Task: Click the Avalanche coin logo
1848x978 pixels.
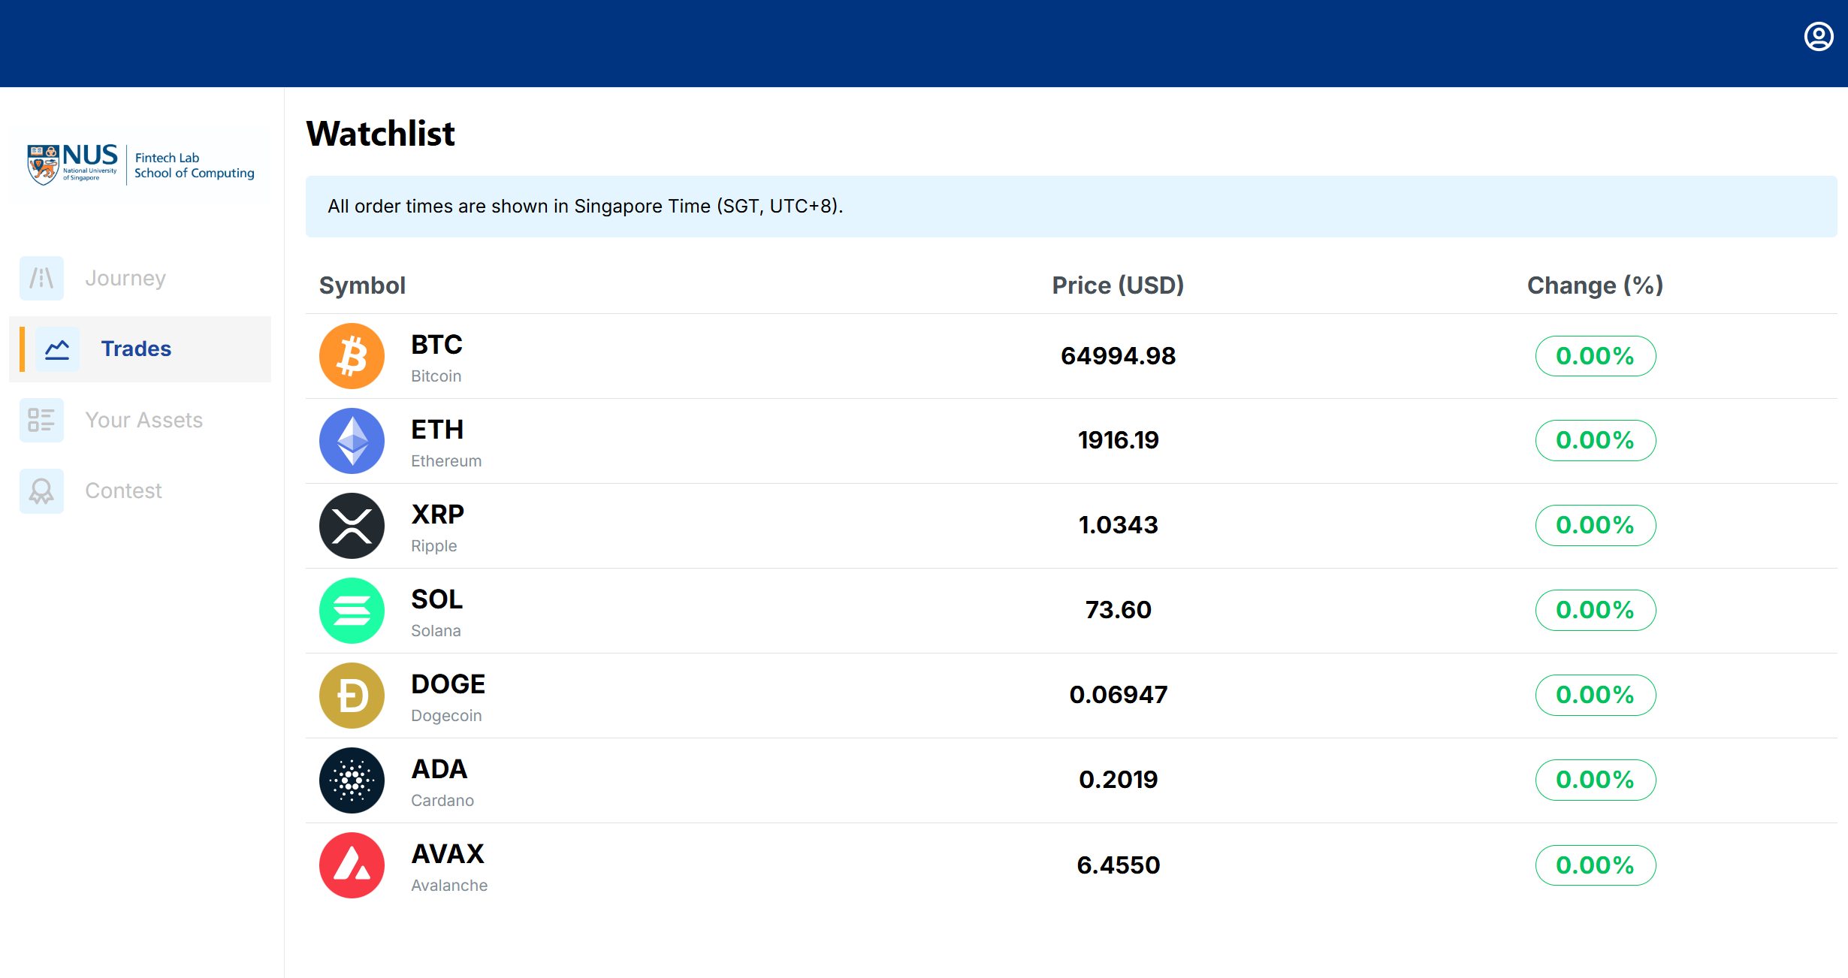Action: [x=352, y=865]
